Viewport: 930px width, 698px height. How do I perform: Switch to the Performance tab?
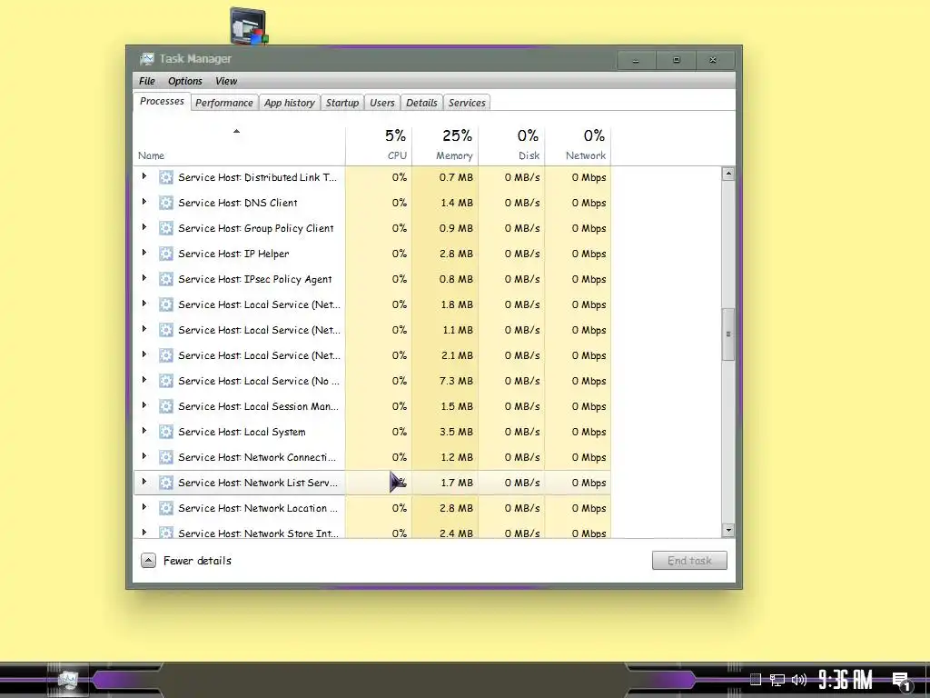224,103
